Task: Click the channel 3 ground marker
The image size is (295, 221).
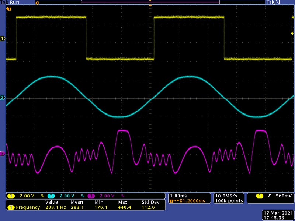Action: click(3, 154)
